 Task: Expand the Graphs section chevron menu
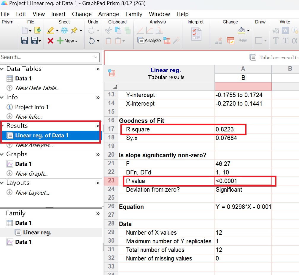click(x=98, y=154)
